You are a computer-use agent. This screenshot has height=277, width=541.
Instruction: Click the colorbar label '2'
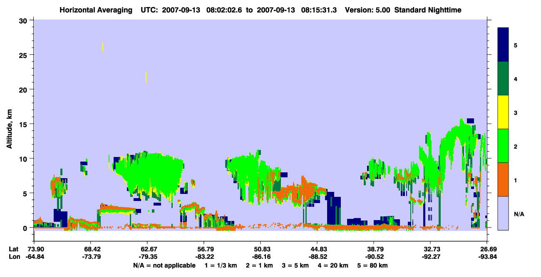[x=516, y=146]
